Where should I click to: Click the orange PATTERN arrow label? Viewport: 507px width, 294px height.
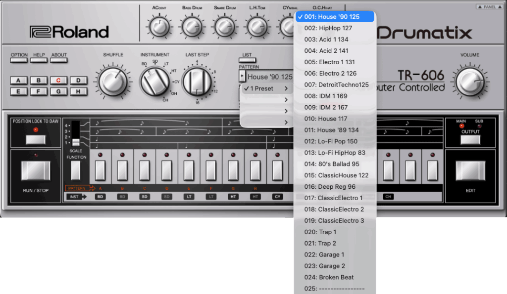pos(80,188)
